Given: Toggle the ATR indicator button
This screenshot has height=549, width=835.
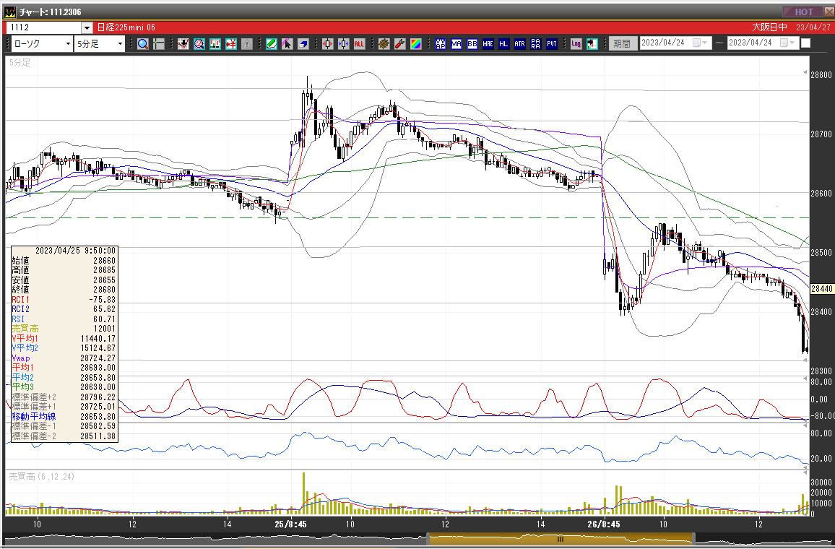Looking at the screenshot, I should click(x=520, y=44).
